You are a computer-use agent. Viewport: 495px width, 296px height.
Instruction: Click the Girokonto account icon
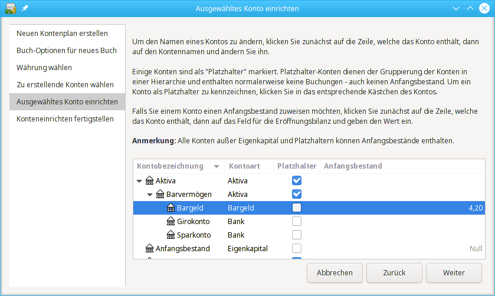coord(171,222)
